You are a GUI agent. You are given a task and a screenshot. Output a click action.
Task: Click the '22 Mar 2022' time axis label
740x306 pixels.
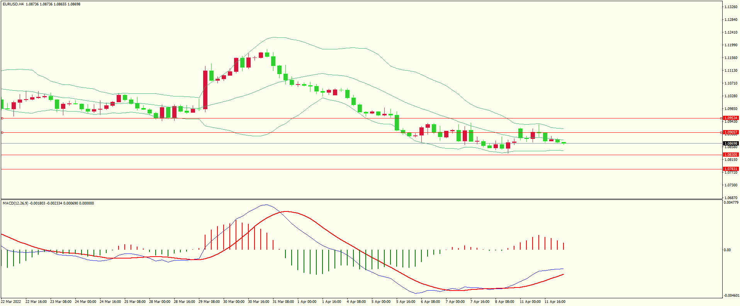point(11,302)
